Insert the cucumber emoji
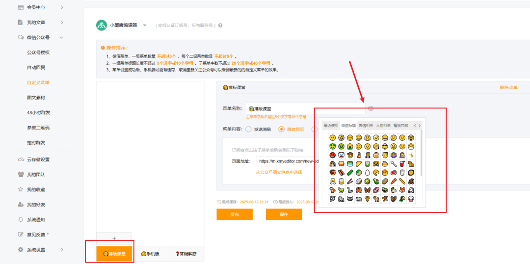The width and height of the screenshot is (530, 264). (349, 173)
